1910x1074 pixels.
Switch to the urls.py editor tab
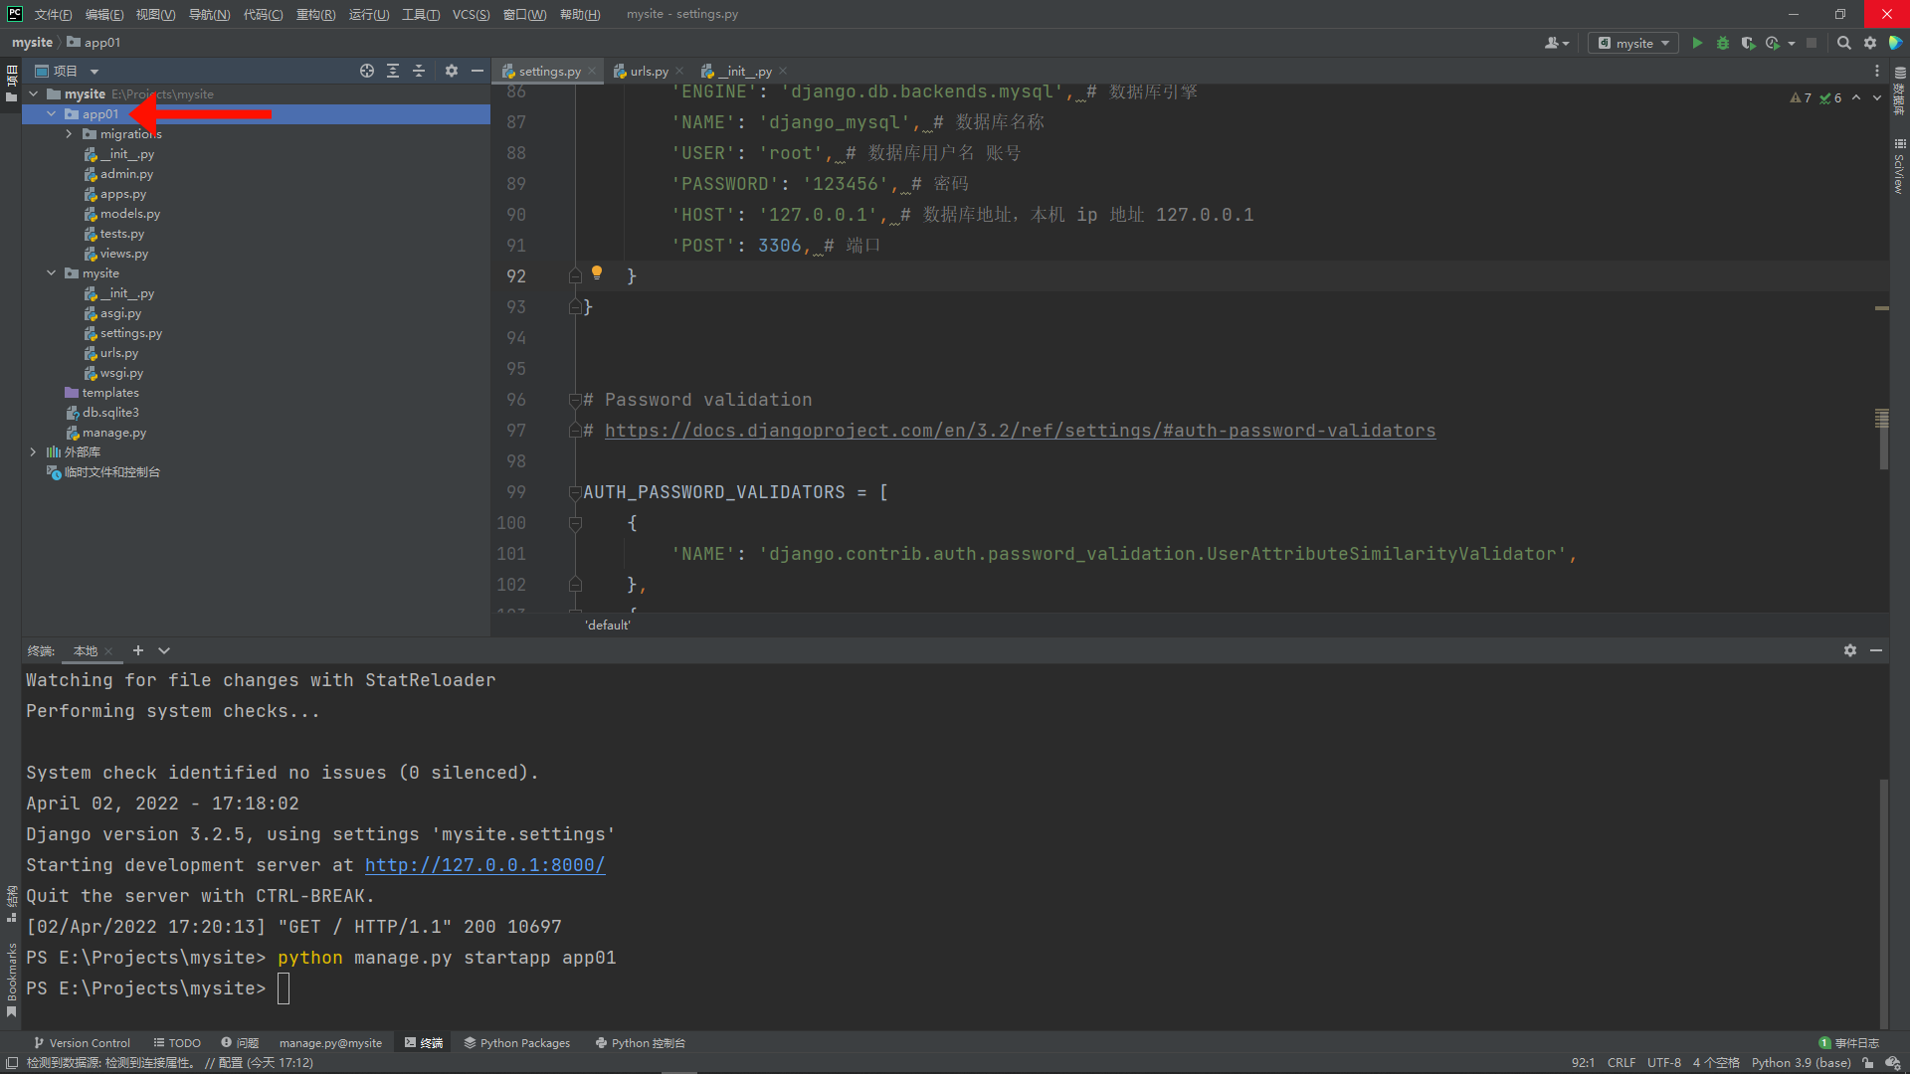pyautogui.click(x=649, y=71)
